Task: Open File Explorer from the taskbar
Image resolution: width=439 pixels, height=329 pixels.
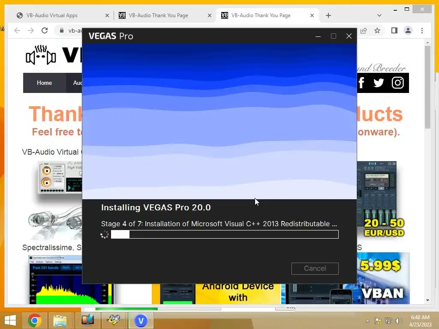Action: click(60, 320)
